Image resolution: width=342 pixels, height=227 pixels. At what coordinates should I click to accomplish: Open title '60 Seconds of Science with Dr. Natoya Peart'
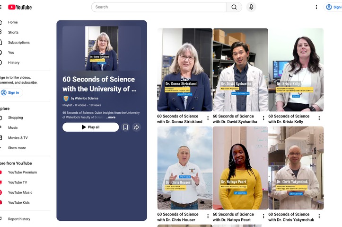233,217
